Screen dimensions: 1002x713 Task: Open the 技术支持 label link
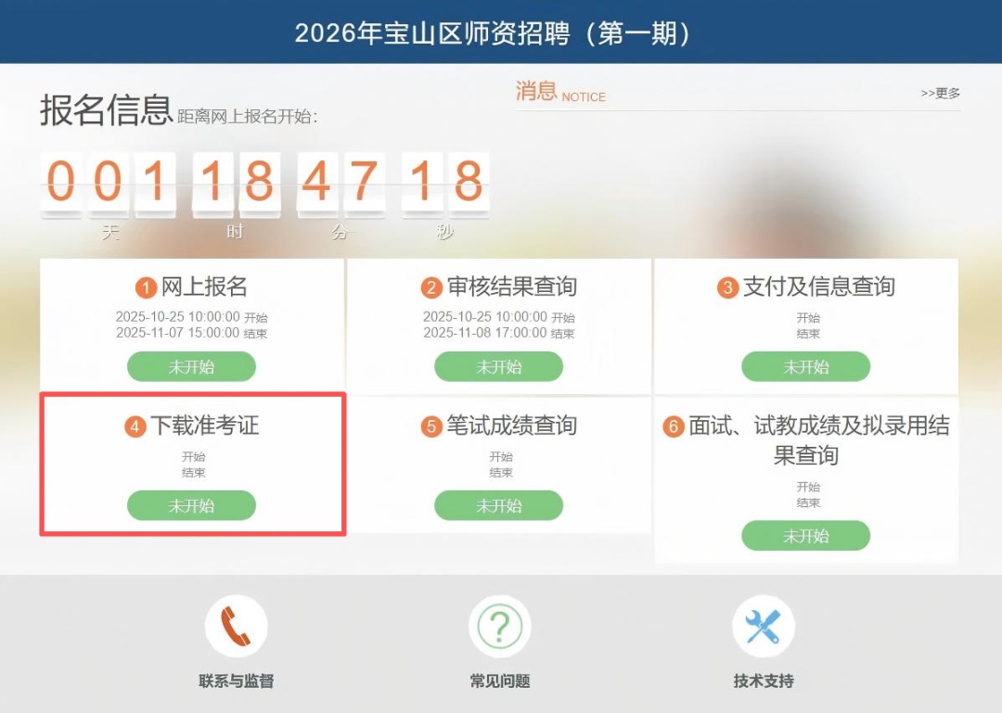point(764,681)
